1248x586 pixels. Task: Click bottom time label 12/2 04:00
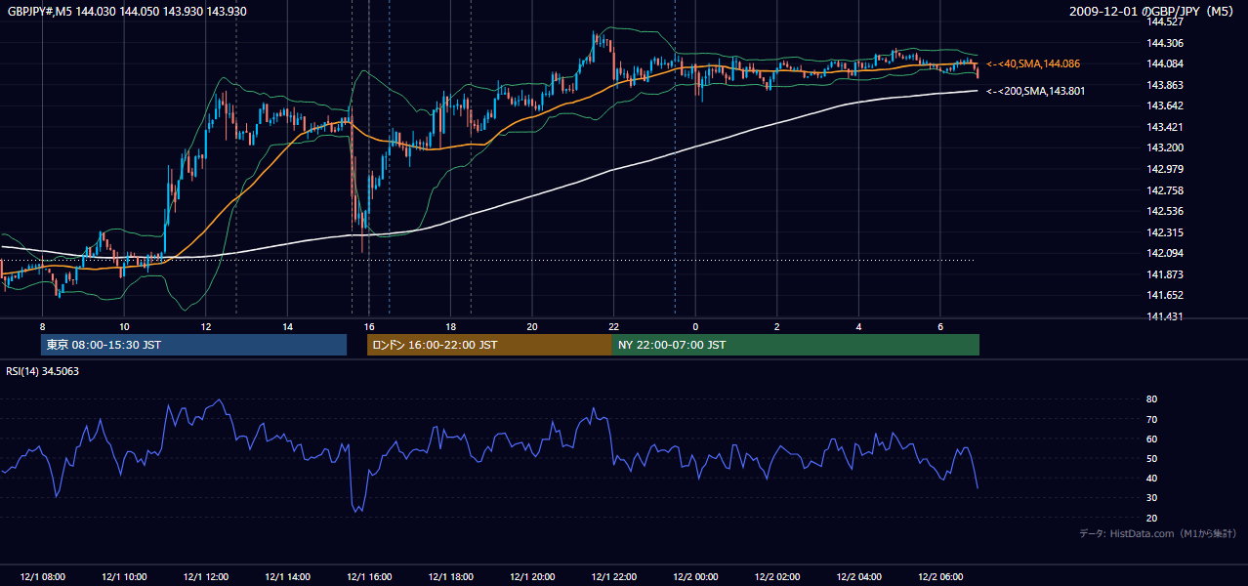pyautogui.click(x=858, y=577)
